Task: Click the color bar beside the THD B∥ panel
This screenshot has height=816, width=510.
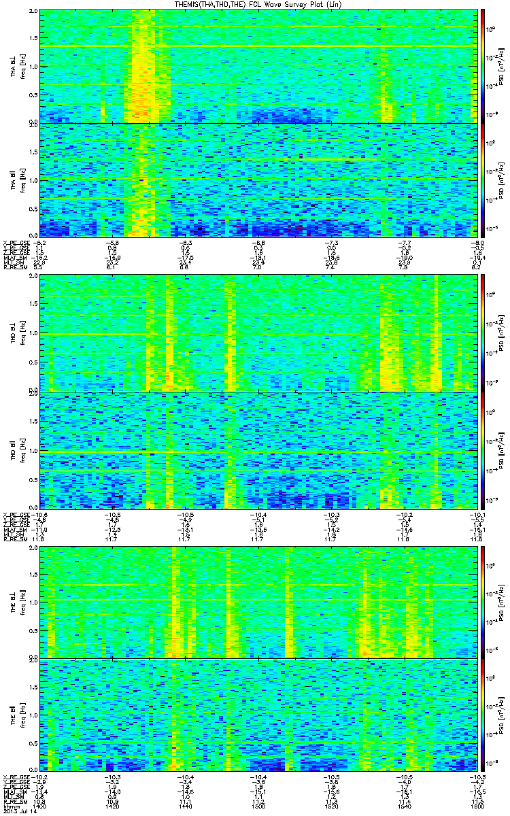Action: pyautogui.click(x=482, y=450)
